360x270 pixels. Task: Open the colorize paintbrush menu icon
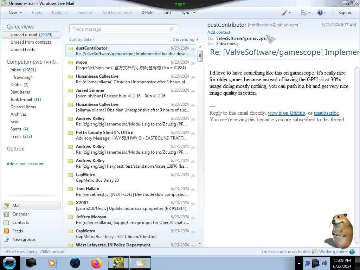(x=284, y=13)
